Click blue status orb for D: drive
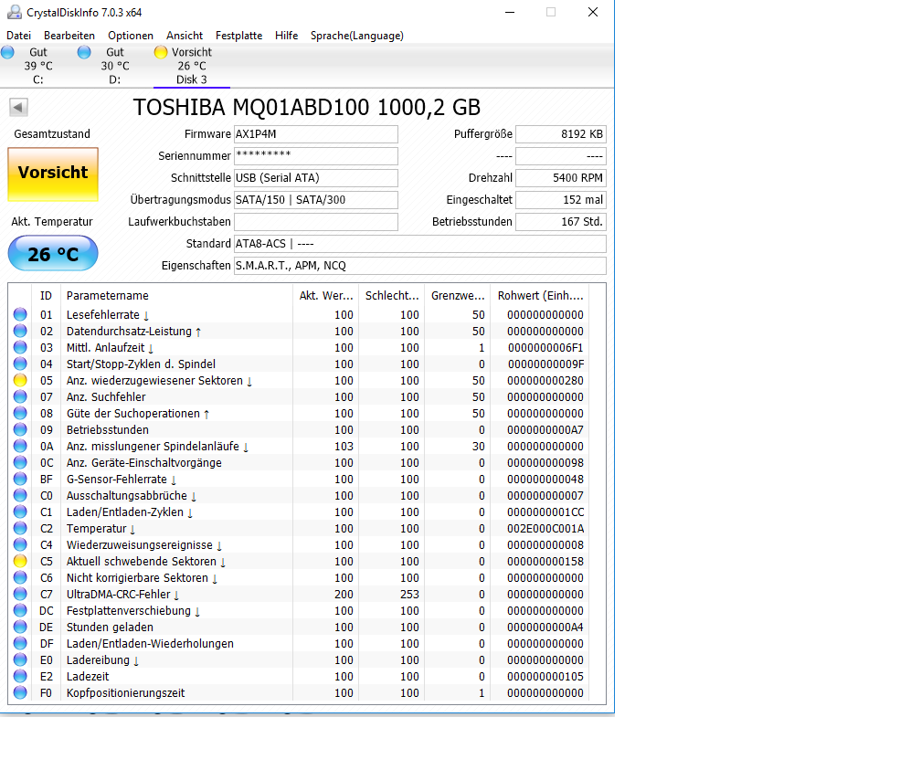 tap(84, 52)
